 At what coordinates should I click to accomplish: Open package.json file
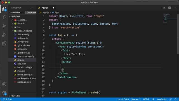[24, 82]
